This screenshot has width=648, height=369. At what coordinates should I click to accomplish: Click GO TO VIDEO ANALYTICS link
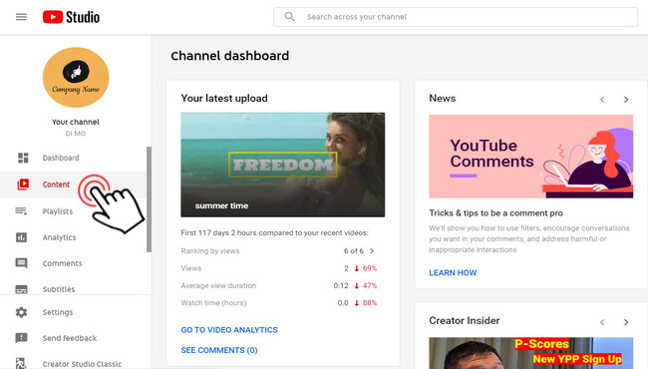[x=229, y=330]
